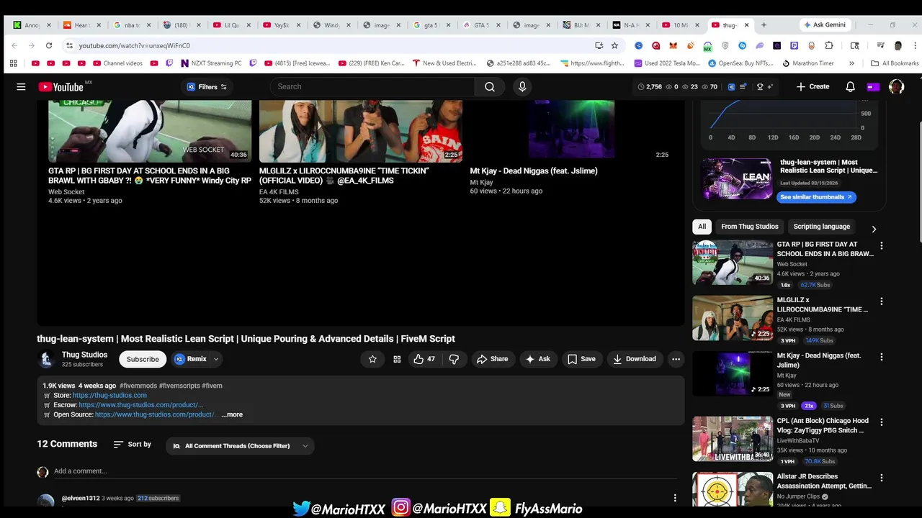Start voice search with microphone icon

click(522, 86)
